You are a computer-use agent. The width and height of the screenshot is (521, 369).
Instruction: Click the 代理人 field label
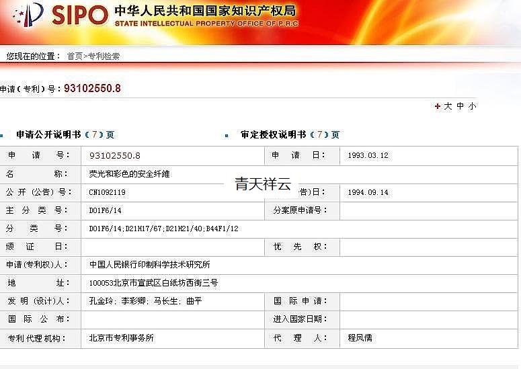300,338
